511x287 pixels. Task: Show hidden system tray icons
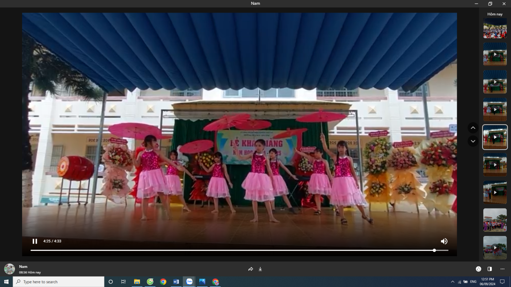tap(452, 282)
